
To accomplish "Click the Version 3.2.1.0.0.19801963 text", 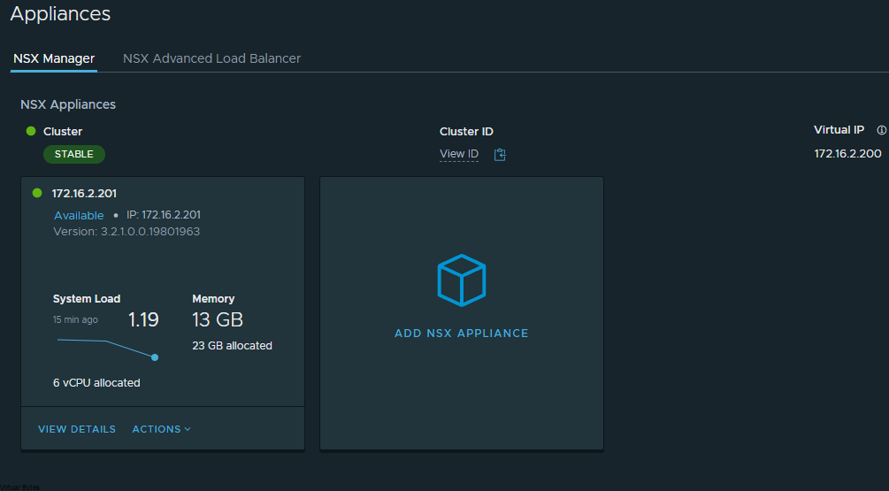I will (126, 231).
